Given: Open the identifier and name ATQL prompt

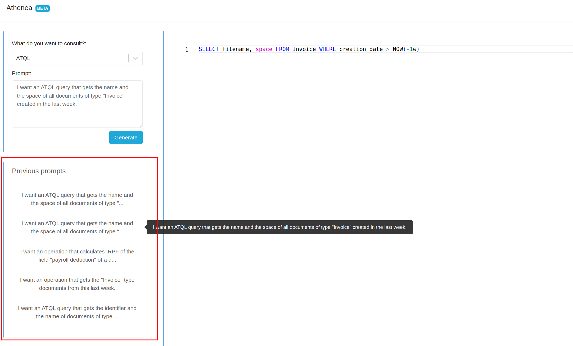Looking at the screenshot, I should [77, 312].
